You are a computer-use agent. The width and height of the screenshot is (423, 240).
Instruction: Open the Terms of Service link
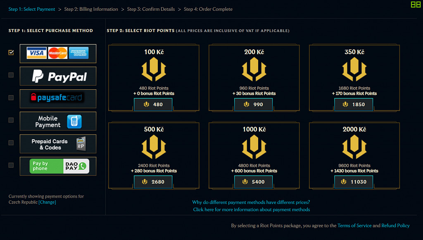point(354,225)
